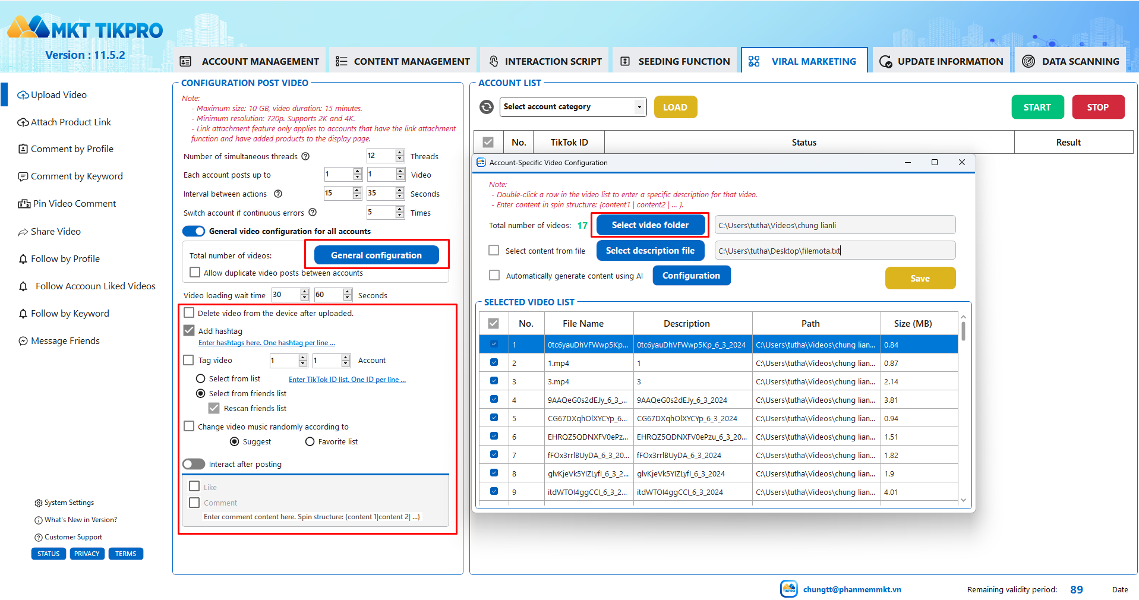Screen dimensions: 1139x600
Task: Decrease the maximum interval Seconds value
Action: coord(400,197)
